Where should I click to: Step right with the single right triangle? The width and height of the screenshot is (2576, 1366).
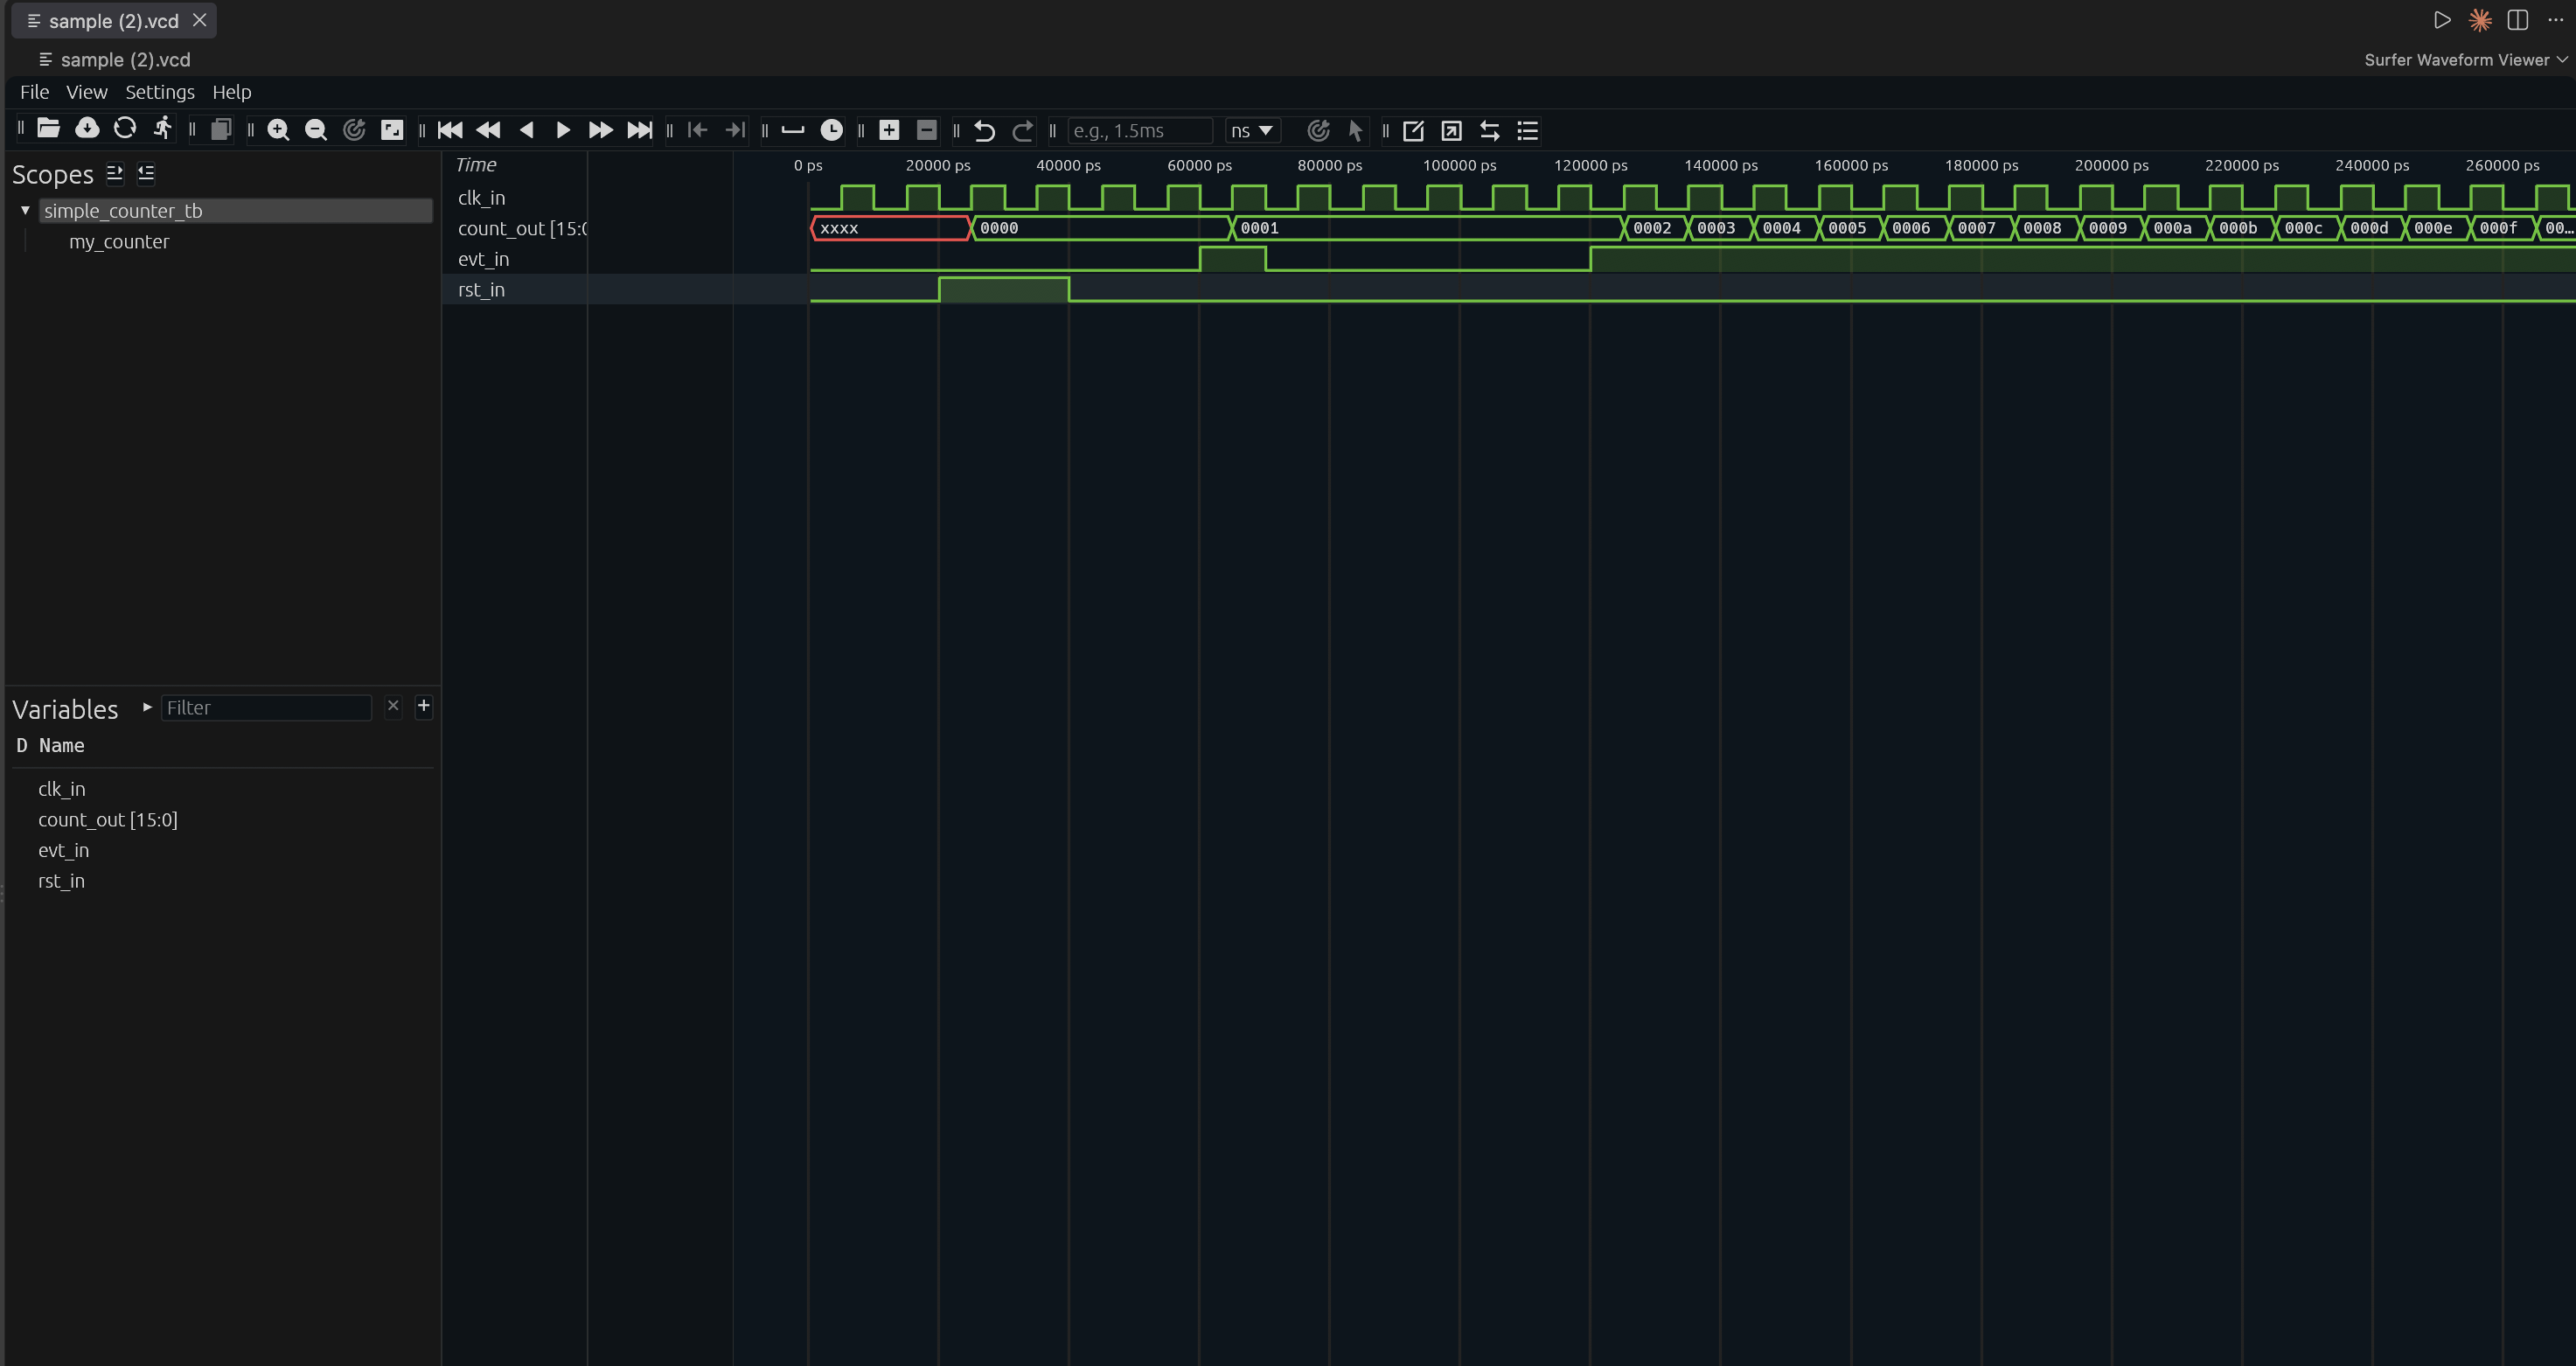pyautogui.click(x=563, y=130)
